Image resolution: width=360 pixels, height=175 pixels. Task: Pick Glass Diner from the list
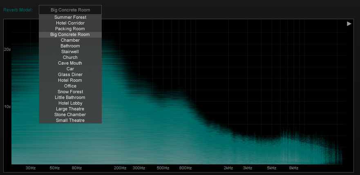(70, 75)
